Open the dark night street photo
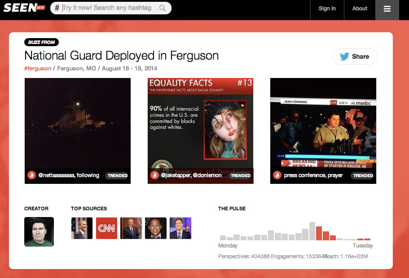Screen dimensions: 409x278 (78, 131)
